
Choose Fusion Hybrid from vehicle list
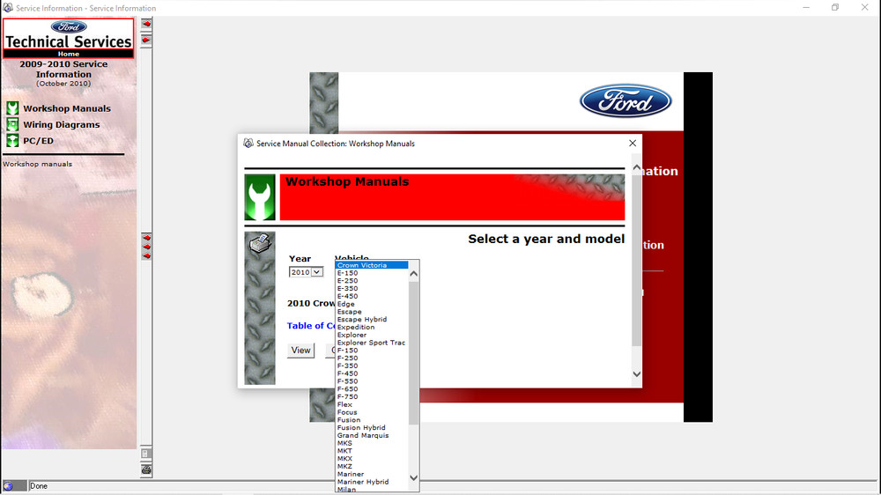372,427
